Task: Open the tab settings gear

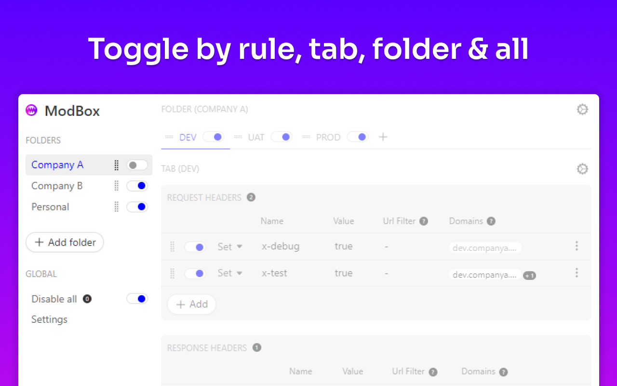Action: (x=582, y=168)
